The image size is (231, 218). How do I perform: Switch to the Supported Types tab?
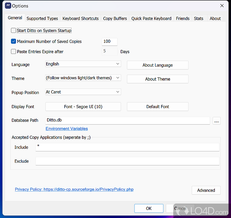click(42, 18)
